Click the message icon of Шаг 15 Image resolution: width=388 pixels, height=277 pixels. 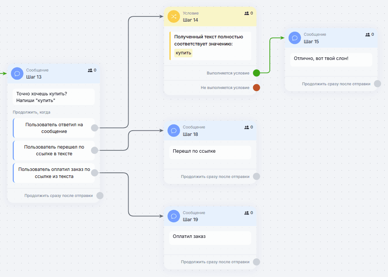(295, 38)
